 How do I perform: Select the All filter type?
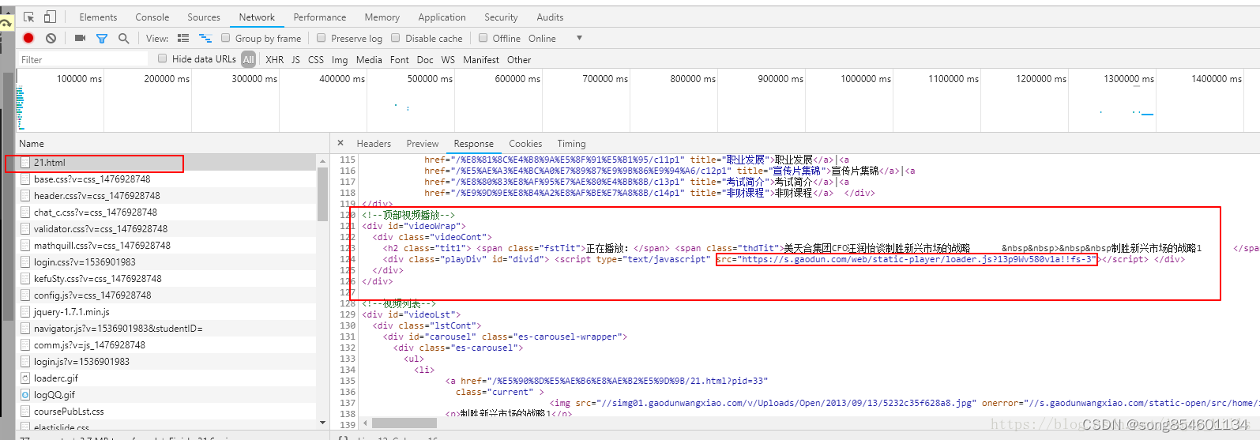click(x=249, y=59)
